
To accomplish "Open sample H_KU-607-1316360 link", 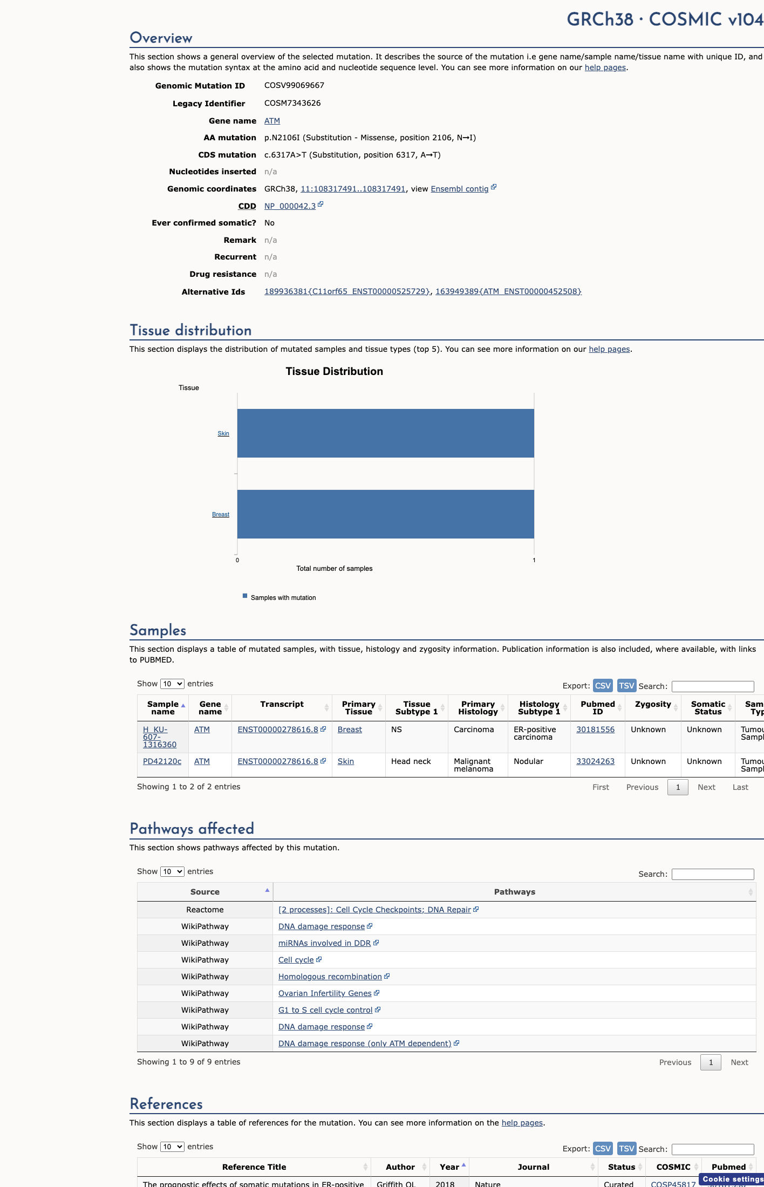I will (160, 737).
